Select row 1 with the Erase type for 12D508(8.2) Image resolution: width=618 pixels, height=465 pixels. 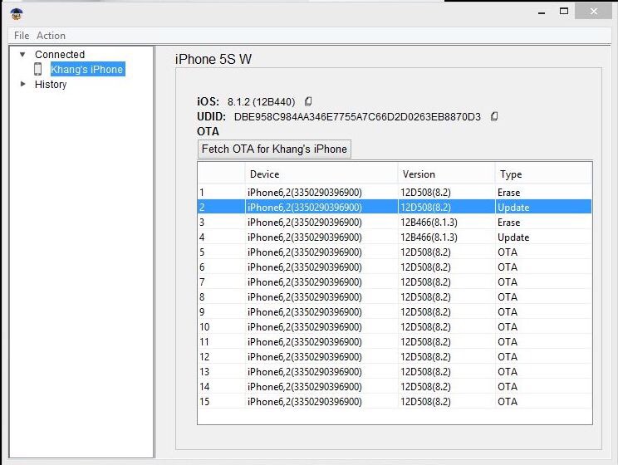click(395, 193)
